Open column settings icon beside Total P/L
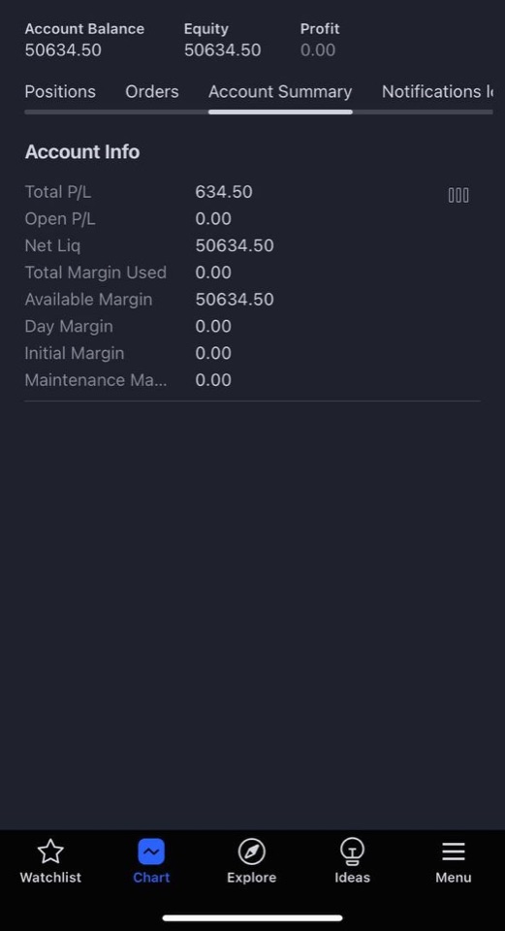The width and height of the screenshot is (505, 931). [458, 195]
